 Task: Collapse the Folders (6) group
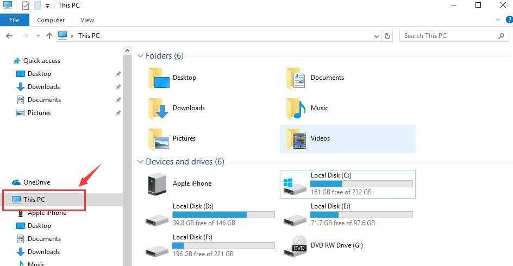coord(140,56)
